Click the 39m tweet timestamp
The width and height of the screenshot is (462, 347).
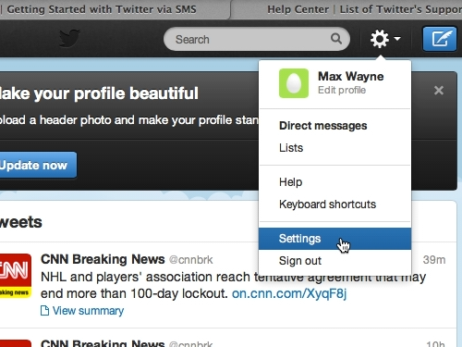point(434,260)
